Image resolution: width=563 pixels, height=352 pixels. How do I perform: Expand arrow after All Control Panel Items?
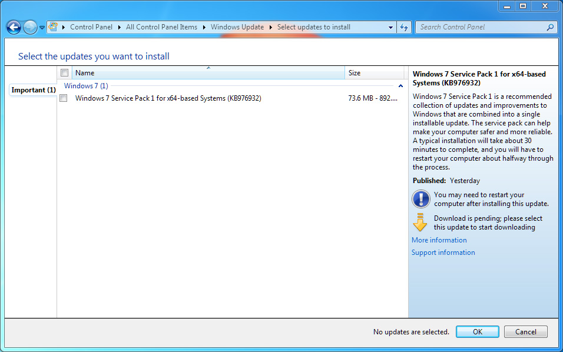click(x=204, y=27)
